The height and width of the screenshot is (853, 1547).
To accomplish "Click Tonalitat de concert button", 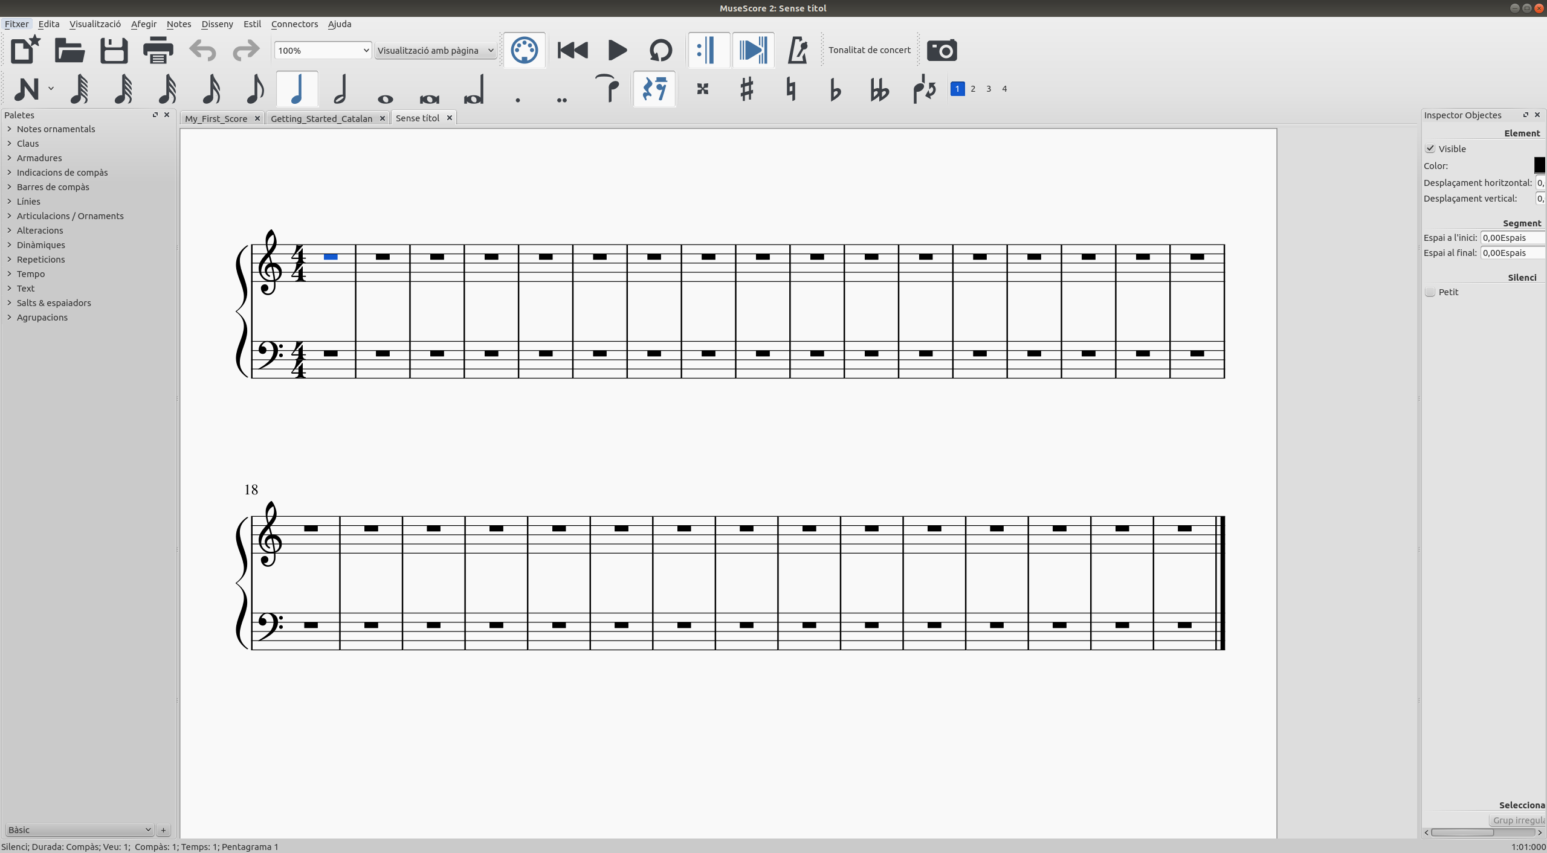I will (869, 50).
